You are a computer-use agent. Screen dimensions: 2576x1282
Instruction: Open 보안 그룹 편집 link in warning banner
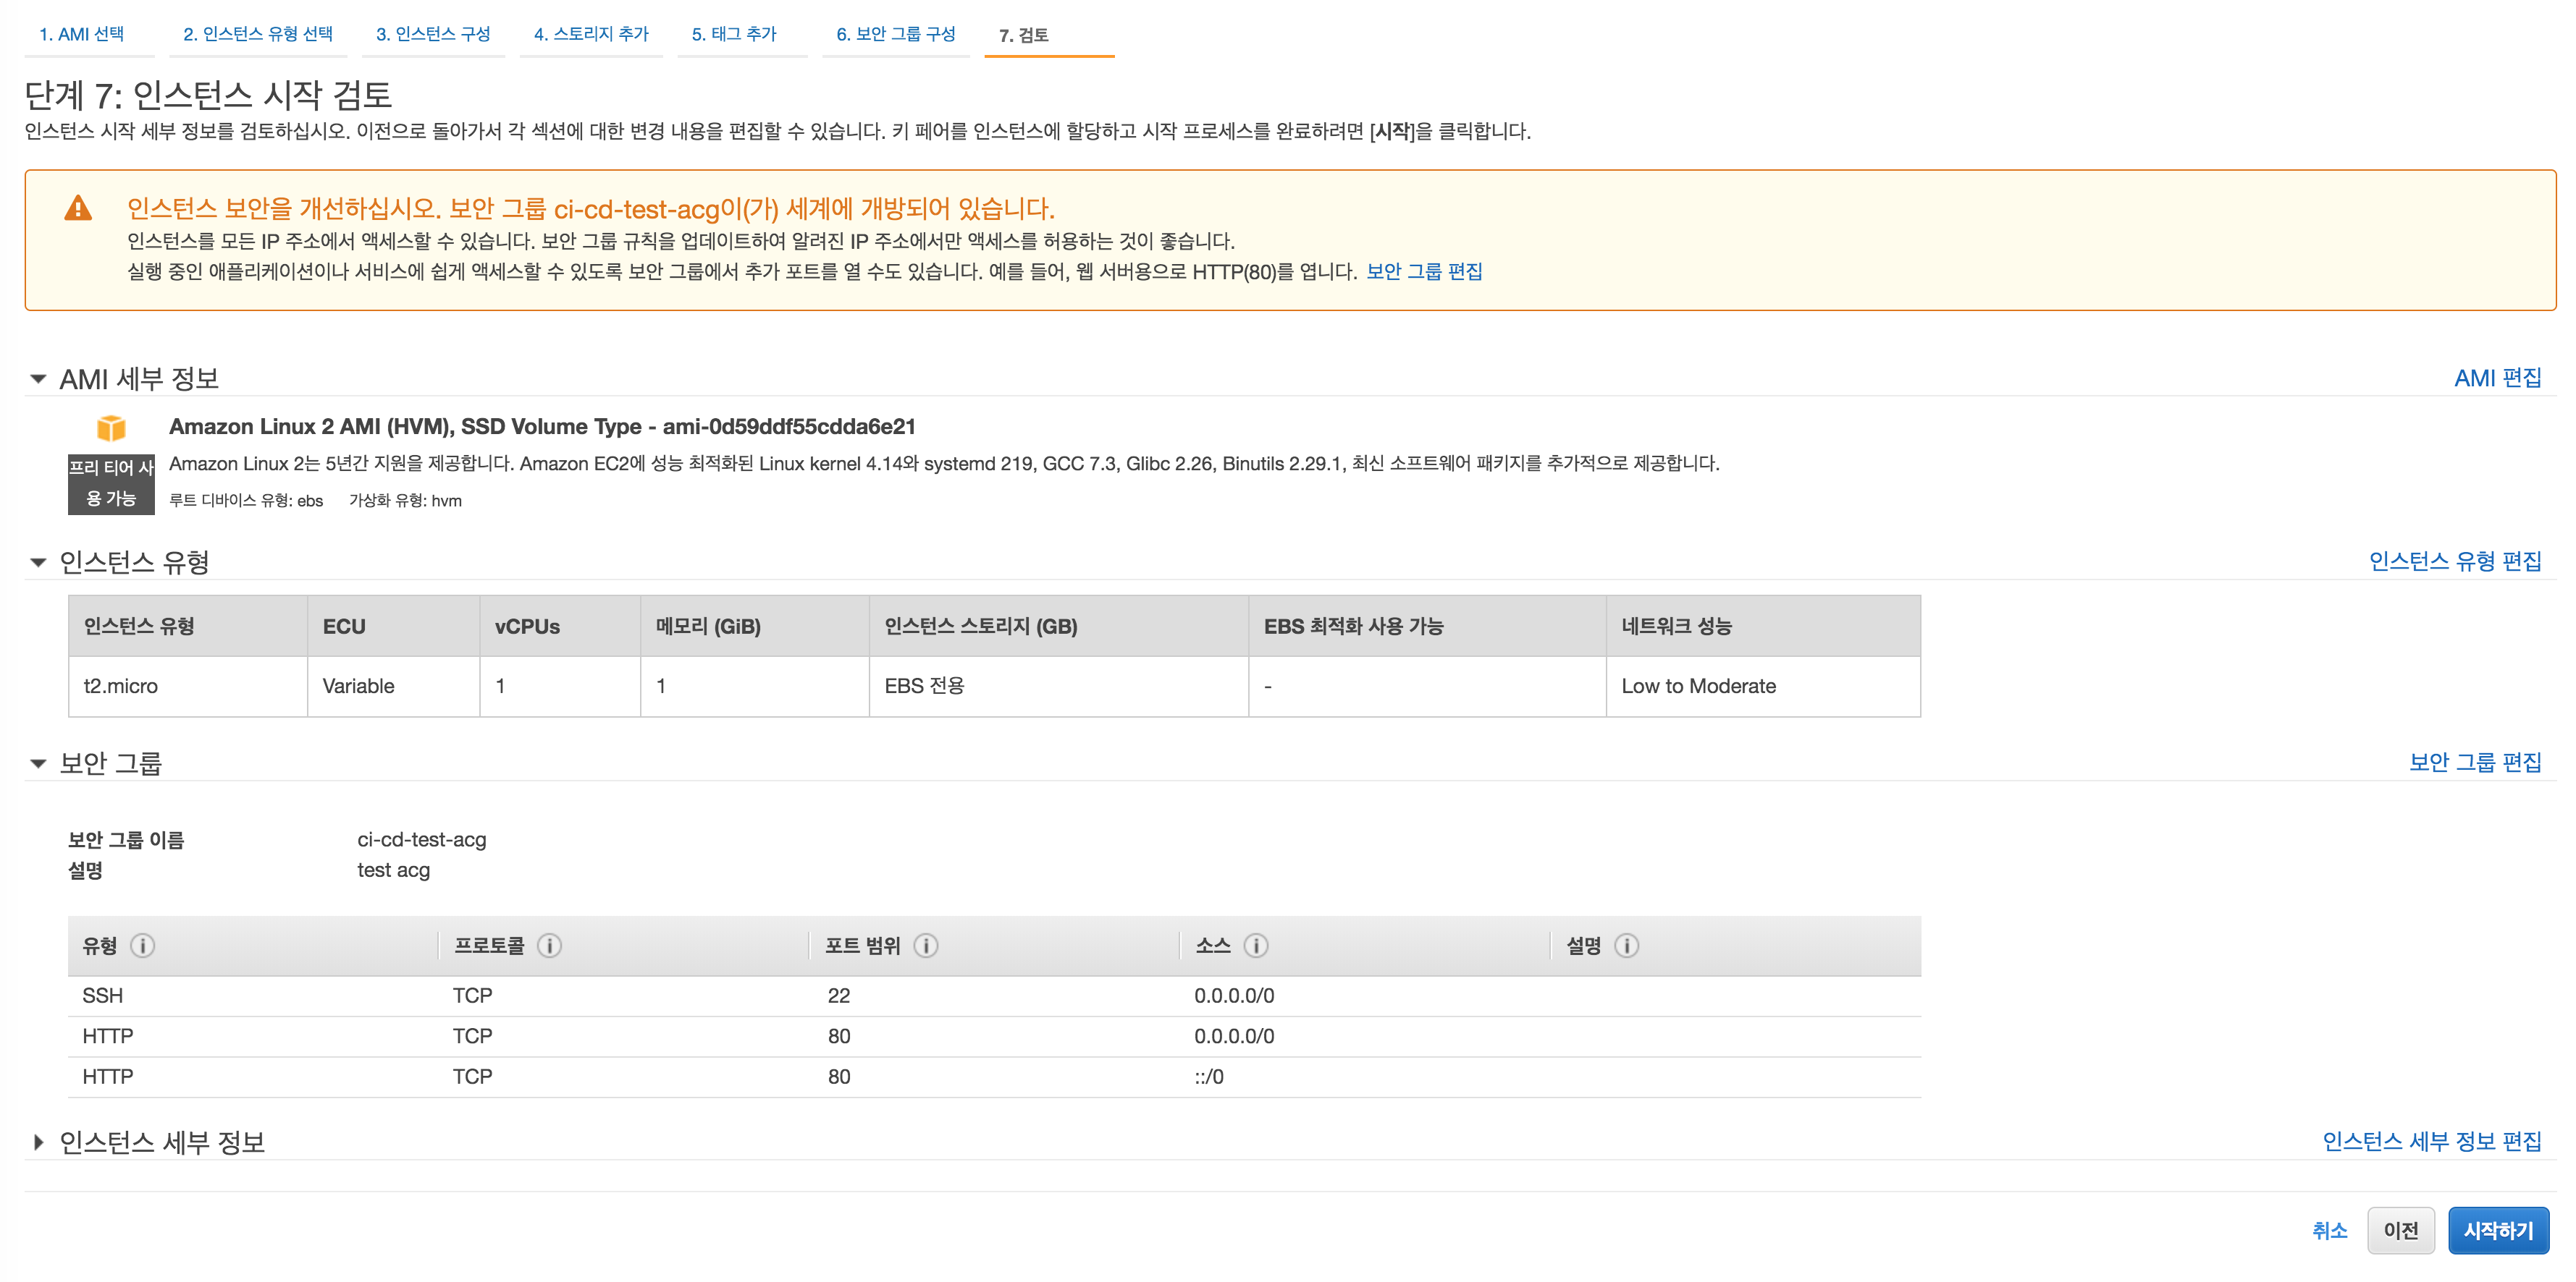coord(1423,272)
